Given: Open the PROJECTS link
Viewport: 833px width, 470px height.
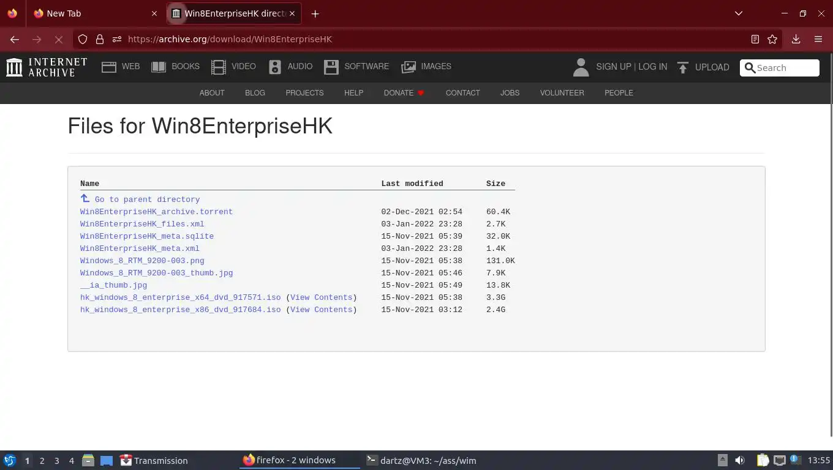Looking at the screenshot, I should [x=304, y=93].
